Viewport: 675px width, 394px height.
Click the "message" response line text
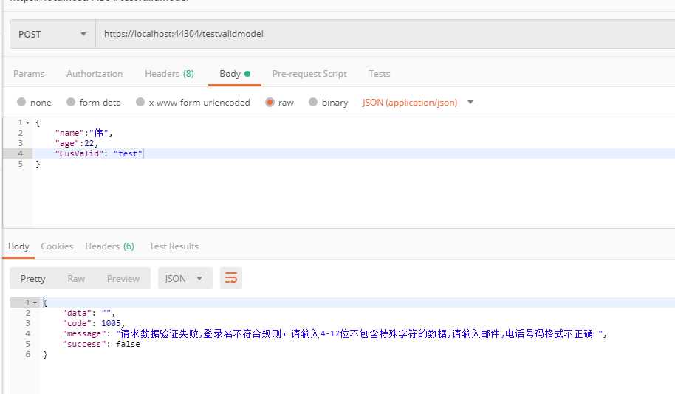click(335, 333)
